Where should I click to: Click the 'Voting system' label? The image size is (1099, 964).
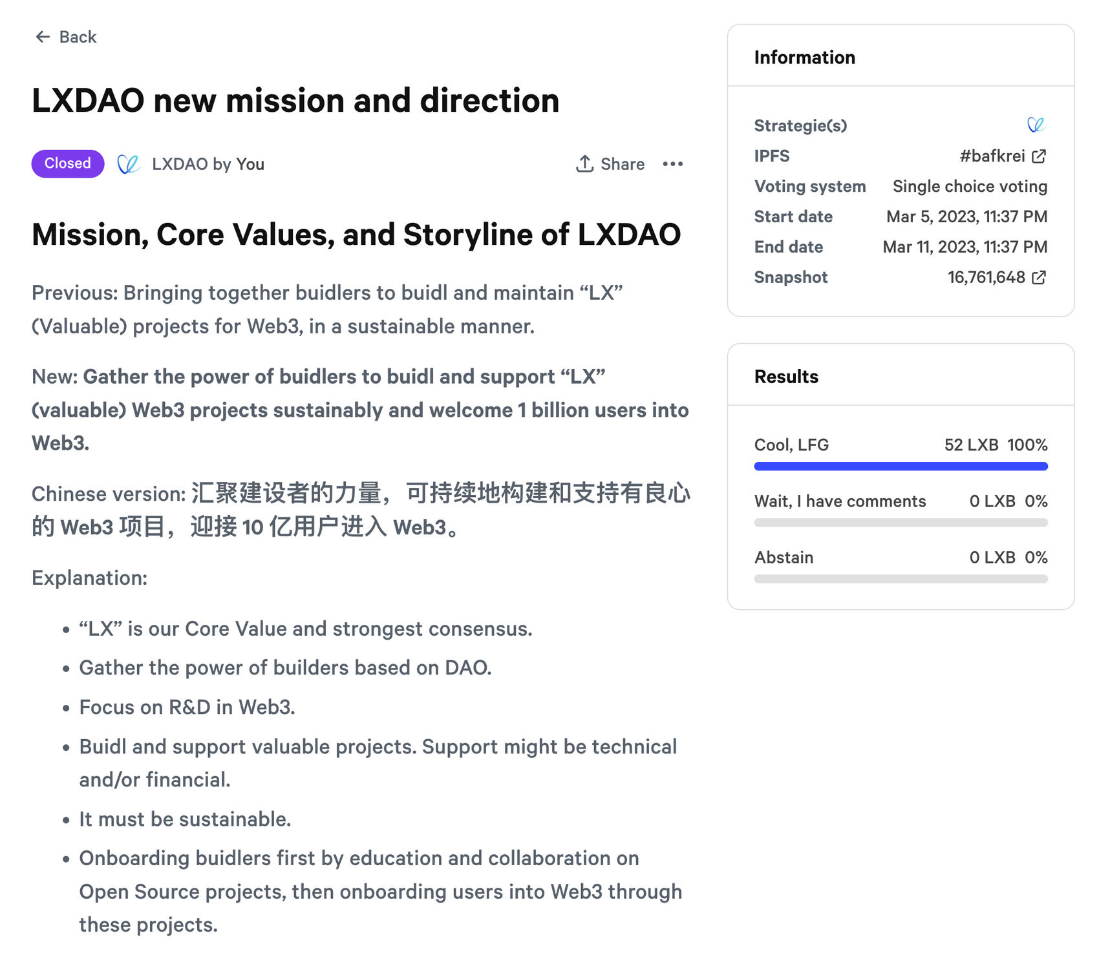click(810, 186)
